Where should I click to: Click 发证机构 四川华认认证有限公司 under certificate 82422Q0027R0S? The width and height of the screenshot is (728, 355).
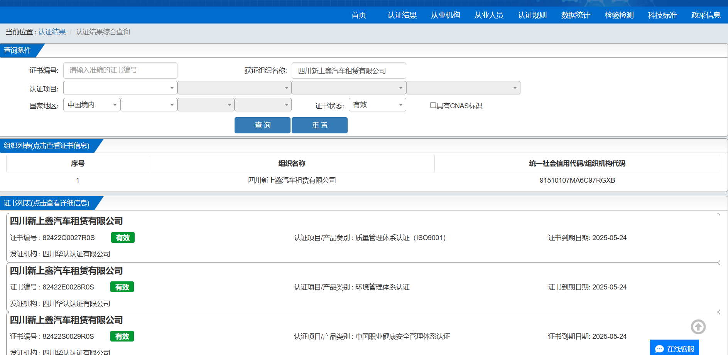click(x=60, y=254)
